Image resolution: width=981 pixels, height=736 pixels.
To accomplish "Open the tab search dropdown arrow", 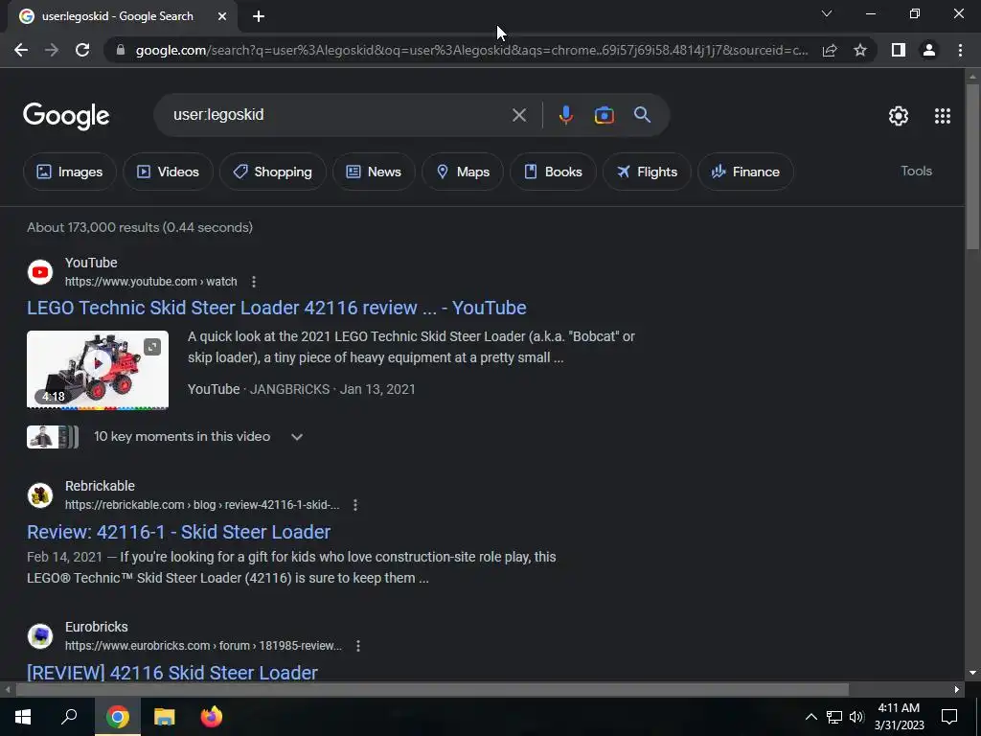I will (x=827, y=13).
